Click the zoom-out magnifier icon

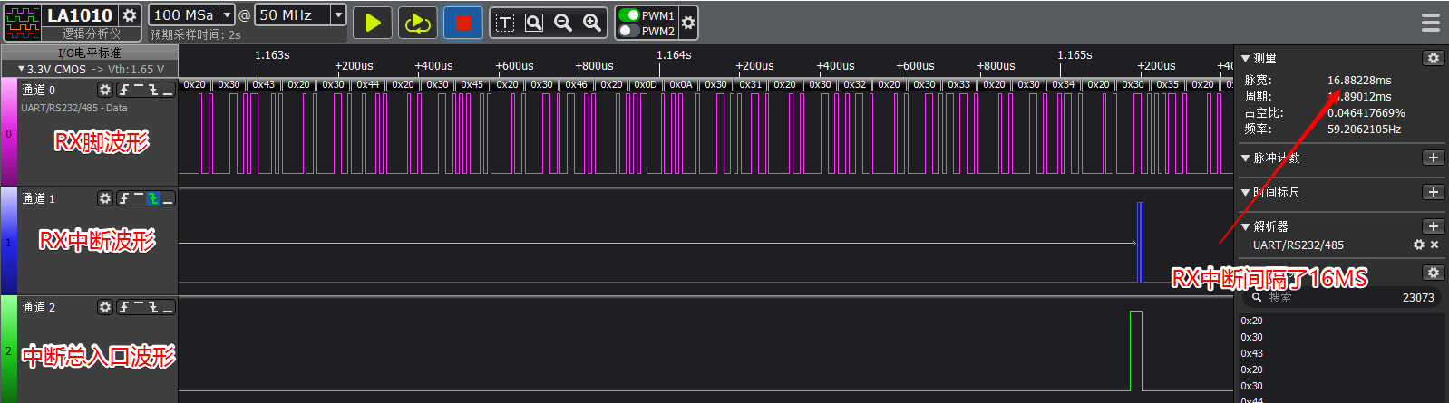point(563,23)
